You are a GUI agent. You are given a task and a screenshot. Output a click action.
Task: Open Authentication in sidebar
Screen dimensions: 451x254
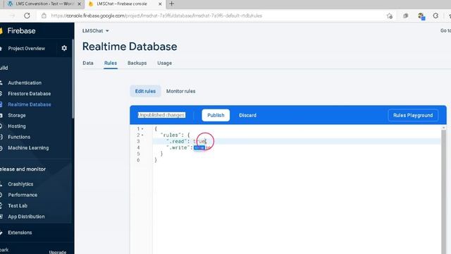pos(25,83)
